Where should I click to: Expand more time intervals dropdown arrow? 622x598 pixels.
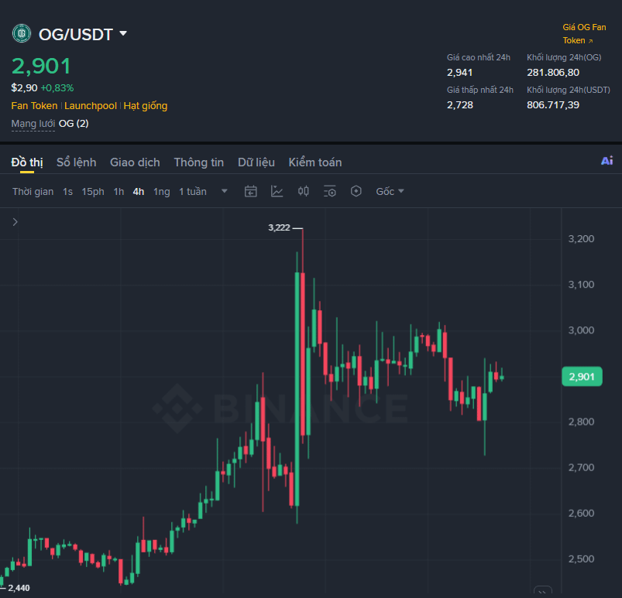(x=224, y=191)
